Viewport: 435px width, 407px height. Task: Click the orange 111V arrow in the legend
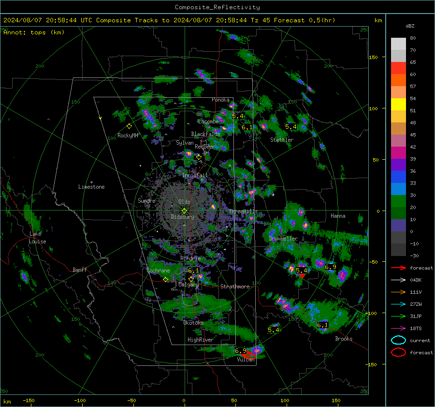tap(398, 292)
